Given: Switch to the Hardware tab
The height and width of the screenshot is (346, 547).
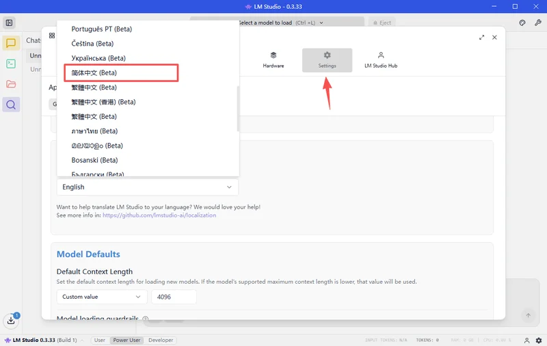Looking at the screenshot, I should [x=273, y=60].
